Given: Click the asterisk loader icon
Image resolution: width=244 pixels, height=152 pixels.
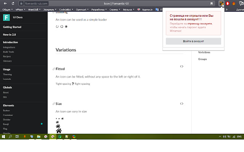Looking at the screenshot, I should click(x=66, y=27).
